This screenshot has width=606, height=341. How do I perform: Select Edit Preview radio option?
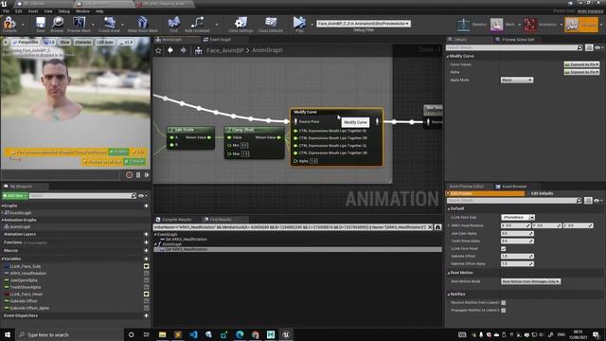[x=485, y=193]
